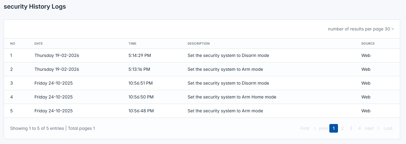Jump to the Last page link
This screenshot has width=406, height=144.
pos(388,128)
